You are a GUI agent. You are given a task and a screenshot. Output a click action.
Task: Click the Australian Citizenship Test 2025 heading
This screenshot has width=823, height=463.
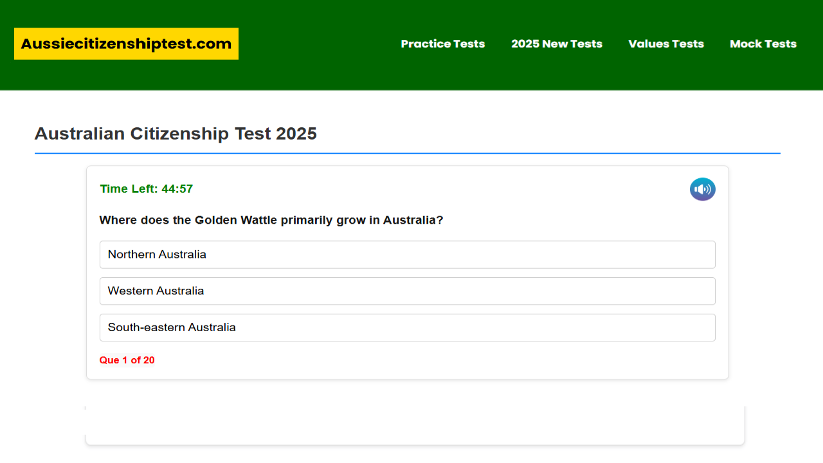tap(176, 134)
